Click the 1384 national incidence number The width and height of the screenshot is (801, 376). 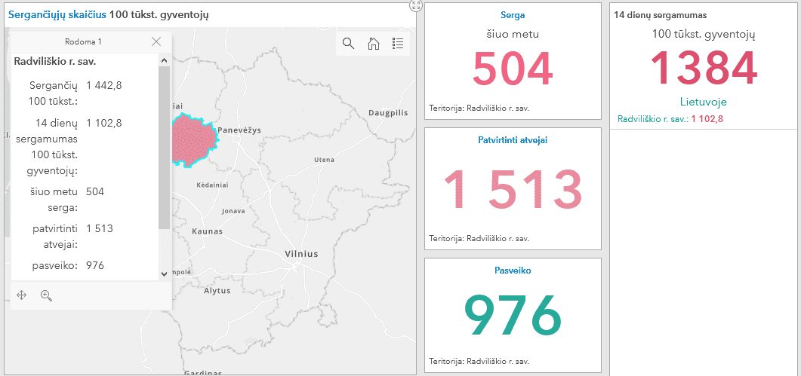click(703, 68)
